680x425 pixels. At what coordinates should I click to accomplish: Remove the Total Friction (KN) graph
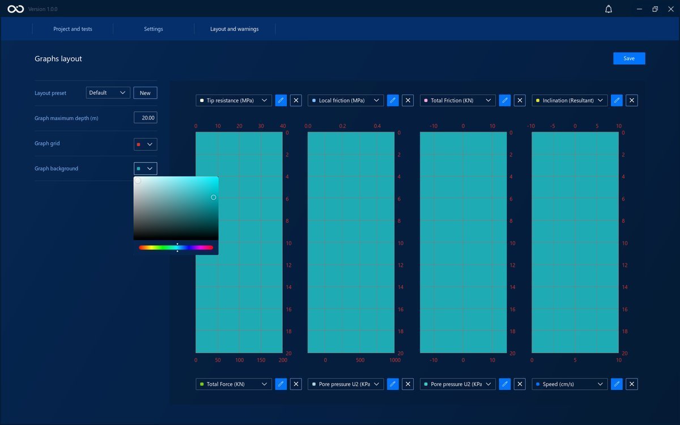point(520,100)
